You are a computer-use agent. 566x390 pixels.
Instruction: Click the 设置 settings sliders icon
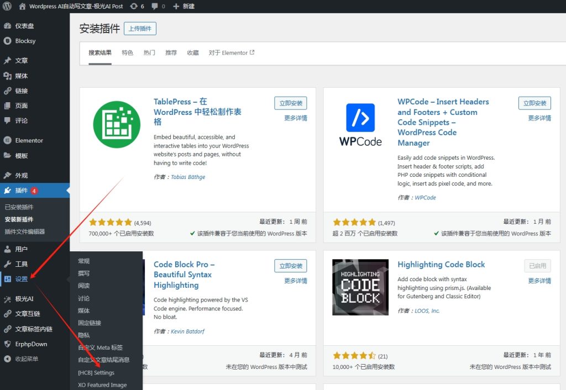pos(7,279)
